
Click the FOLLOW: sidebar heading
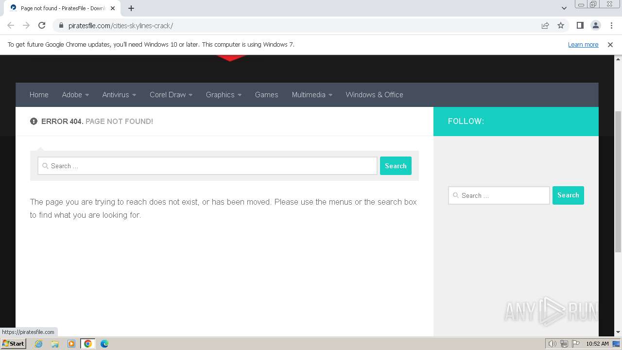point(466,122)
